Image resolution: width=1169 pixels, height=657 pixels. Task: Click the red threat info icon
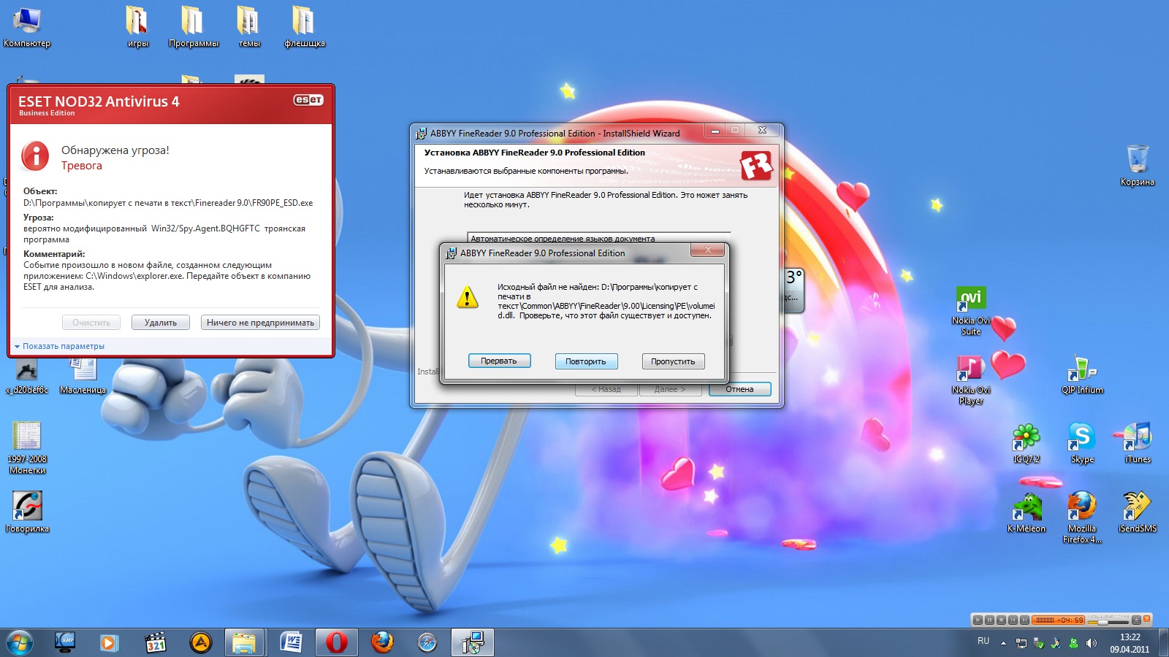35,155
